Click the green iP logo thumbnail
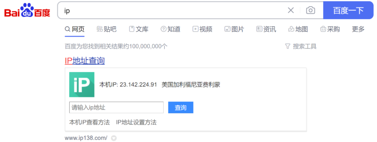This screenshot has width=377, height=142. click(x=82, y=84)
